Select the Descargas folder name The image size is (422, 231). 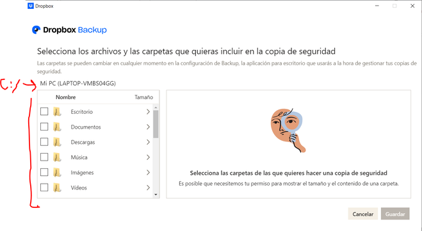point(83,142)
